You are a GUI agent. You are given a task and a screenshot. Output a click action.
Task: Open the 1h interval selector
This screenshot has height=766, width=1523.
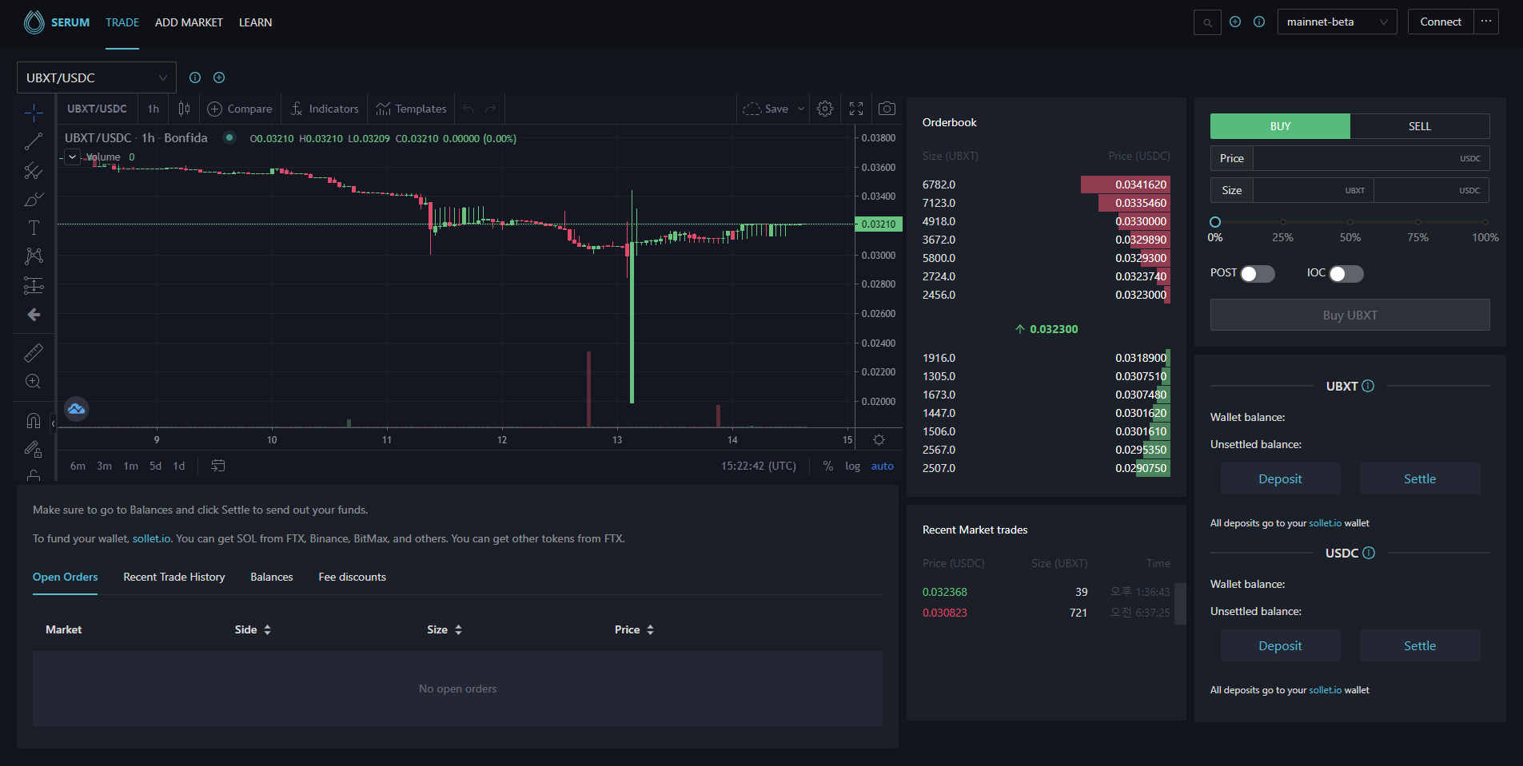point(153,109)
